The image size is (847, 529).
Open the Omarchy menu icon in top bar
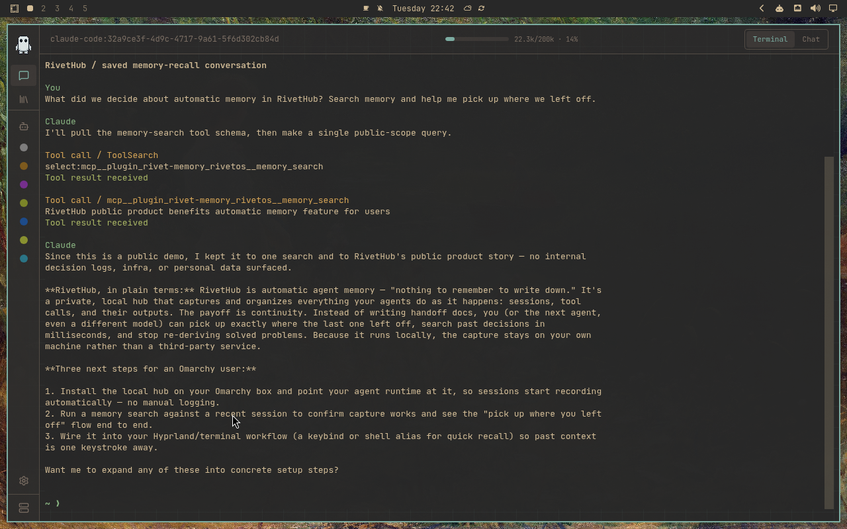point(15,9)
